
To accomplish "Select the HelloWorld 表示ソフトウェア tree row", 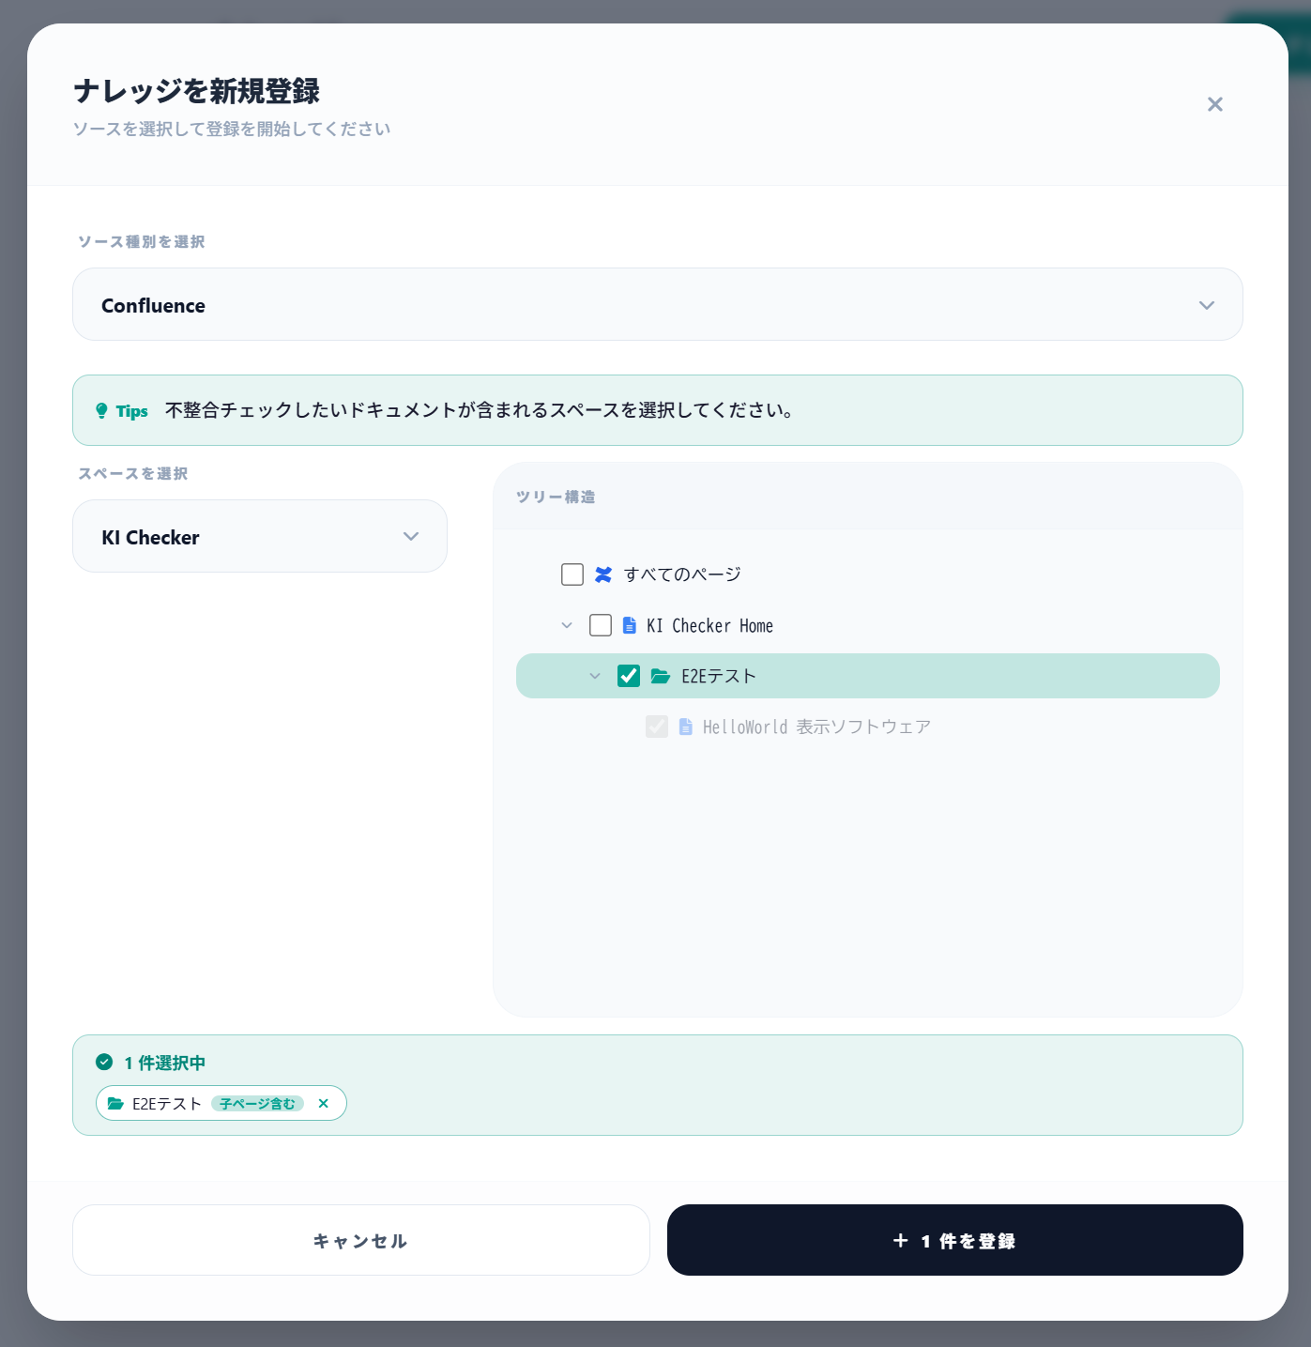I will [x=816, y=727].
